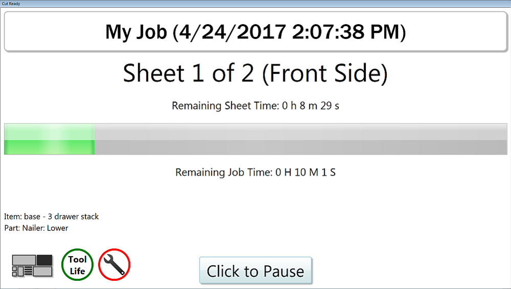Click the green Tool Life icon
This screenshot has width=511, height=289.
[77, 265]
